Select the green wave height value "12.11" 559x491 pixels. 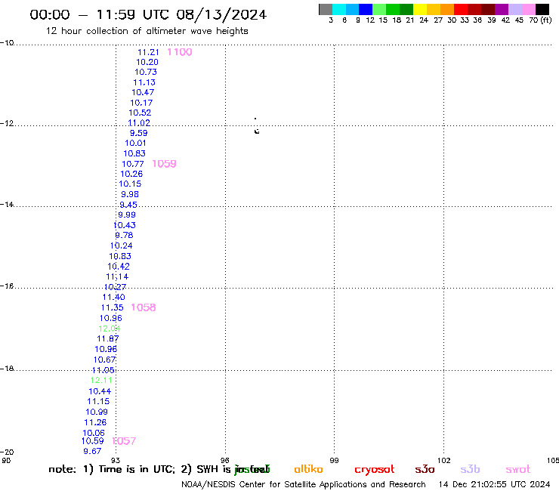pyautogui.click(x=102, y=380)
